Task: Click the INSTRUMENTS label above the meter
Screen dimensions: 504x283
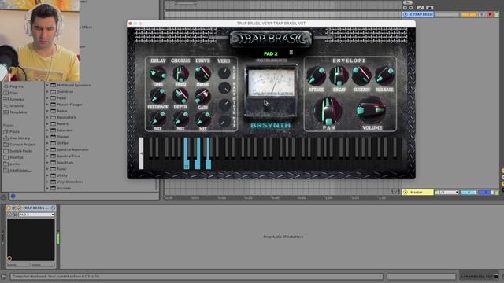Action: coord(272,61)
